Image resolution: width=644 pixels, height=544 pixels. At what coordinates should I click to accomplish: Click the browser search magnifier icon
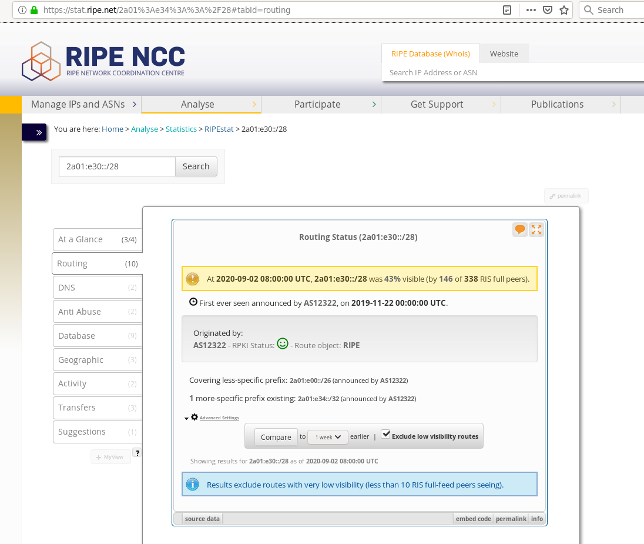[x=589, y=10]
